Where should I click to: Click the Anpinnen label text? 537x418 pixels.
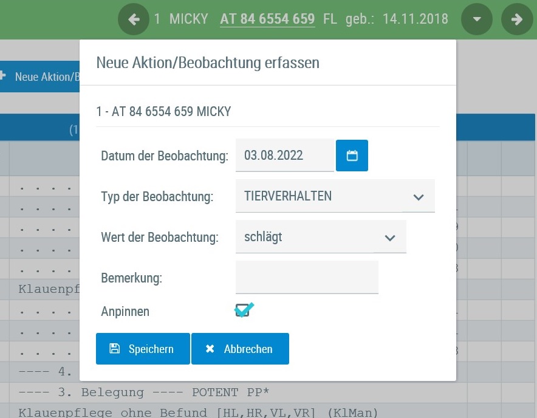pos(125,312)
